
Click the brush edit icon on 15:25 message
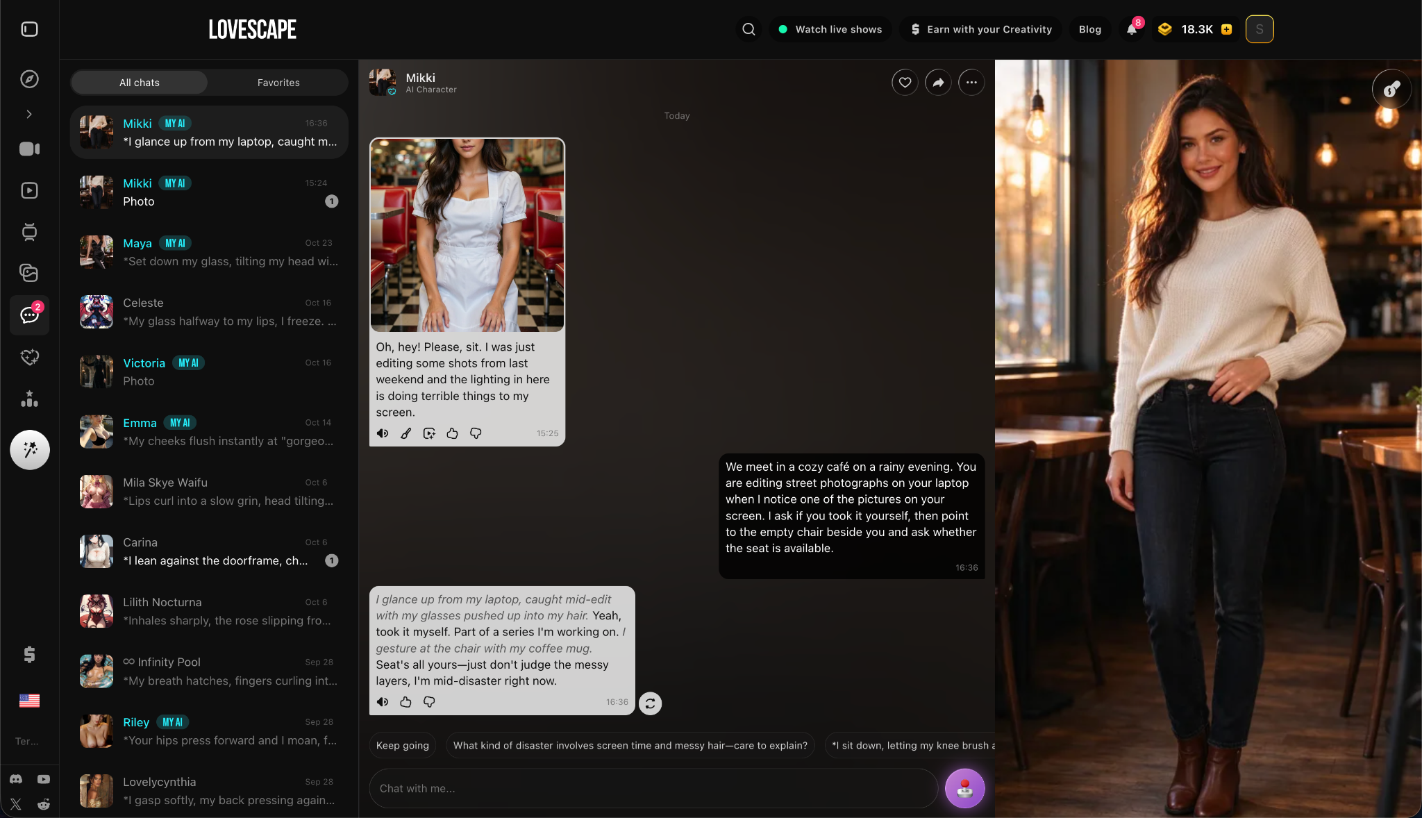pyautogui.click(x=406, y=433)
